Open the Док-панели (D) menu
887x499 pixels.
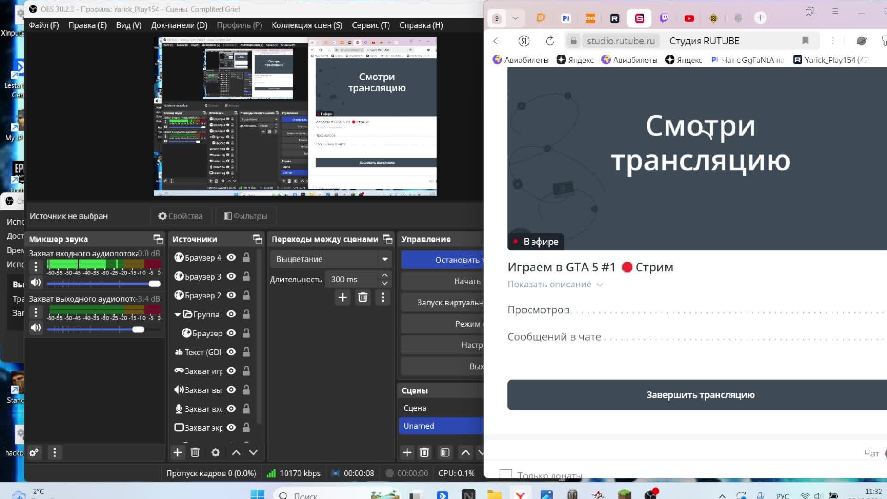(x=179, y=25)
